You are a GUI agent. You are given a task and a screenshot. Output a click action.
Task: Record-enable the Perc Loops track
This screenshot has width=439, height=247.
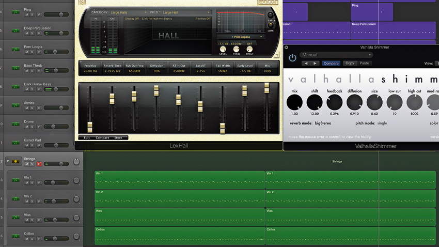pos(39,52)
